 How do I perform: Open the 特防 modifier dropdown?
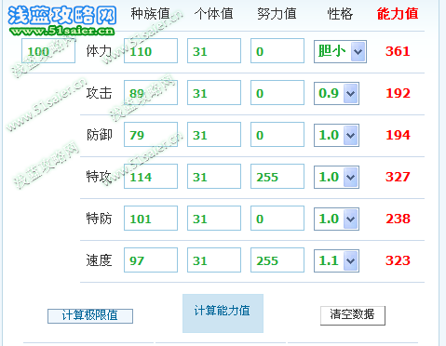point(336,219)
